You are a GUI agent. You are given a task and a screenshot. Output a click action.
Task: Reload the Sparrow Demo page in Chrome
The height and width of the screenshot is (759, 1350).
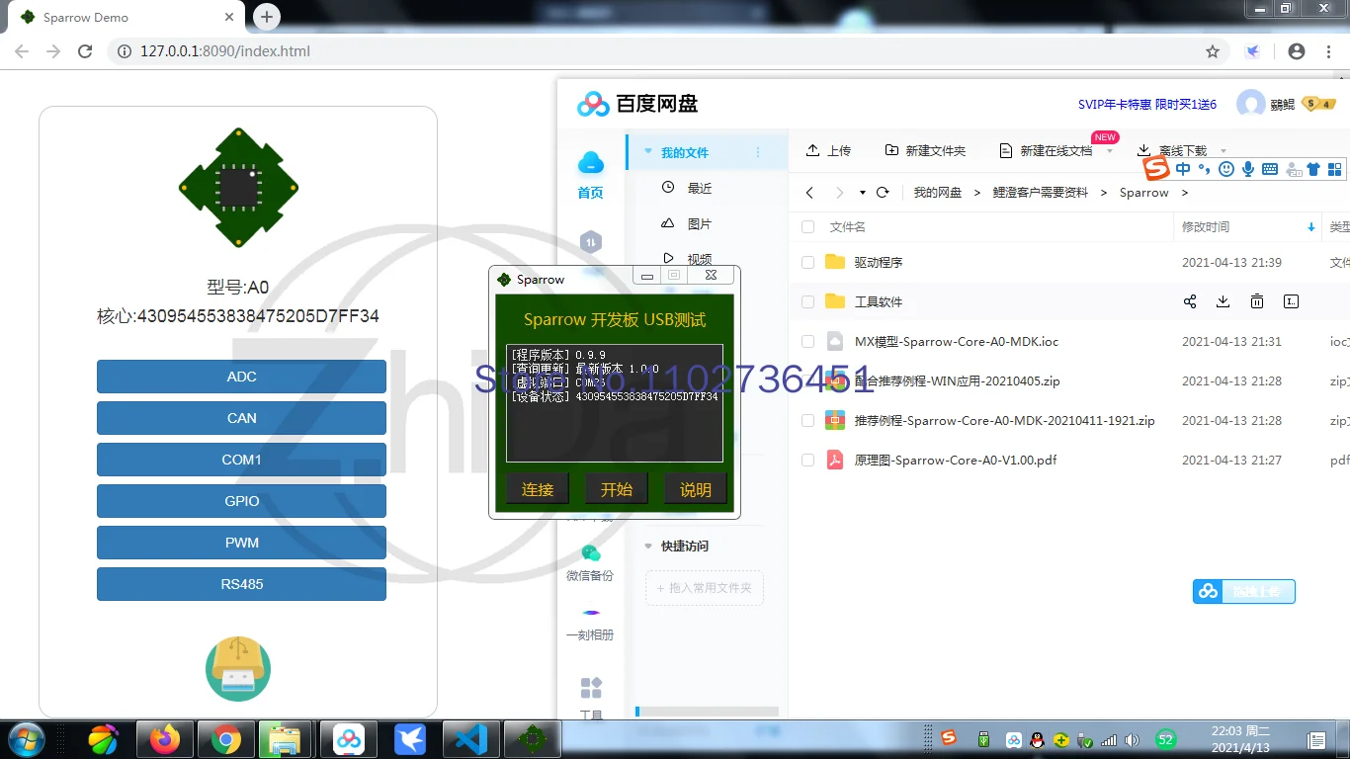click(x=85, y=51)
